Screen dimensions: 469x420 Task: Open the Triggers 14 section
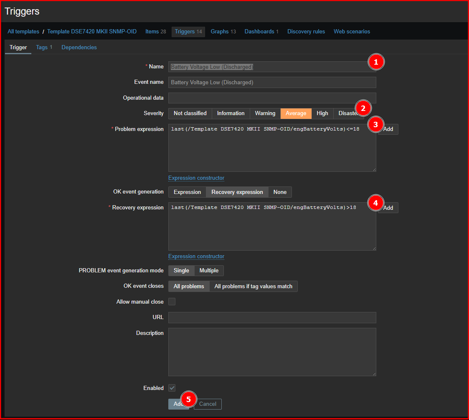click(x=188, y=32)
